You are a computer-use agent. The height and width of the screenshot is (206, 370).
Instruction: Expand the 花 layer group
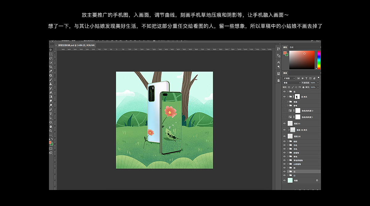(288, 91)
